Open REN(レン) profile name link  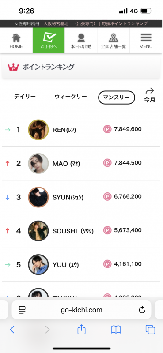(x=64, y=130)
